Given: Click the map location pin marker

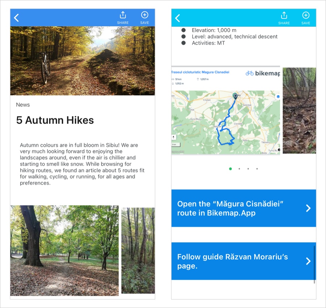Looking at the screenshot, I should click(235, 96).
